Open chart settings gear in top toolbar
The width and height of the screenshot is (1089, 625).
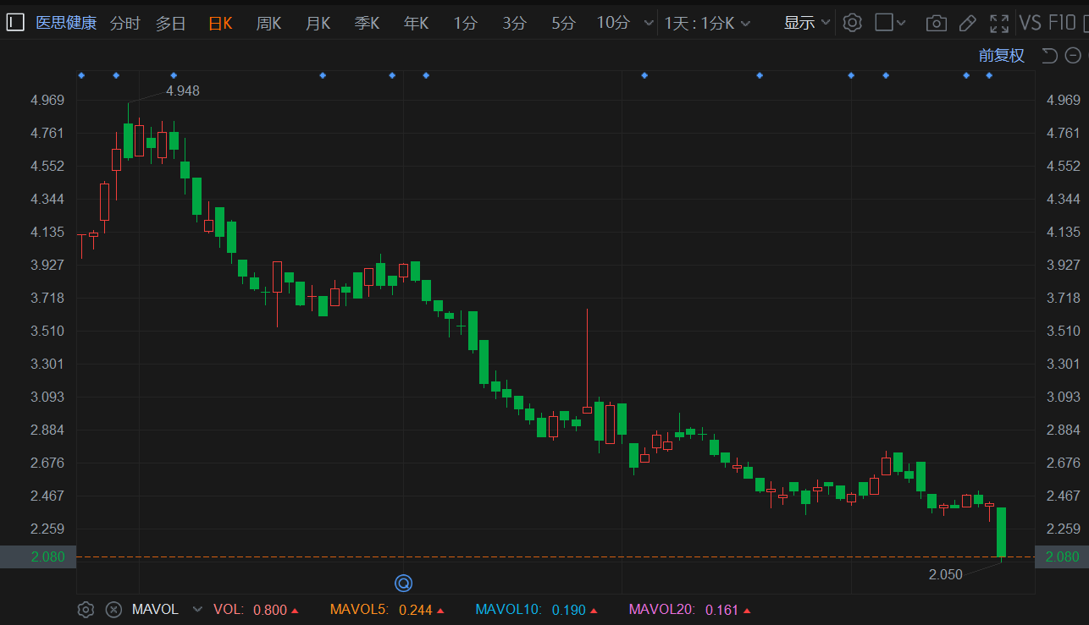[853, 23]
